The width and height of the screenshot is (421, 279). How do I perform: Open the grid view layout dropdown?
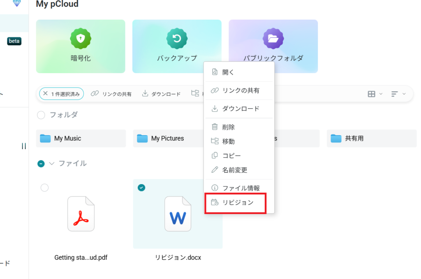(375, 94)
